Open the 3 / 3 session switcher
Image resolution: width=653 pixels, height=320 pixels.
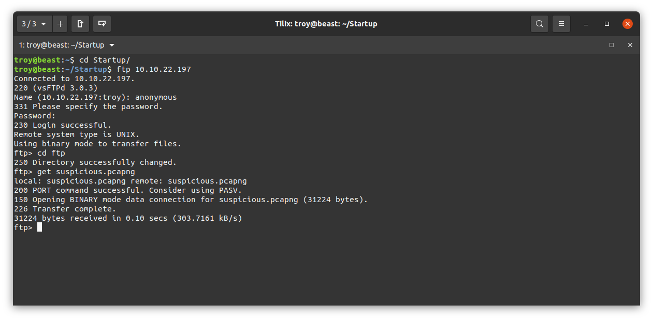coord(35,24)
